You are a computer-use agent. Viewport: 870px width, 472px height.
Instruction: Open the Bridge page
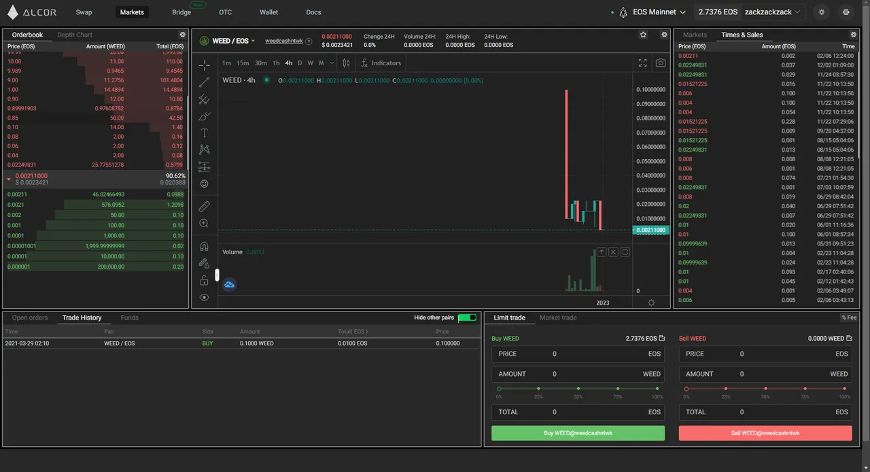coord(181,12)
